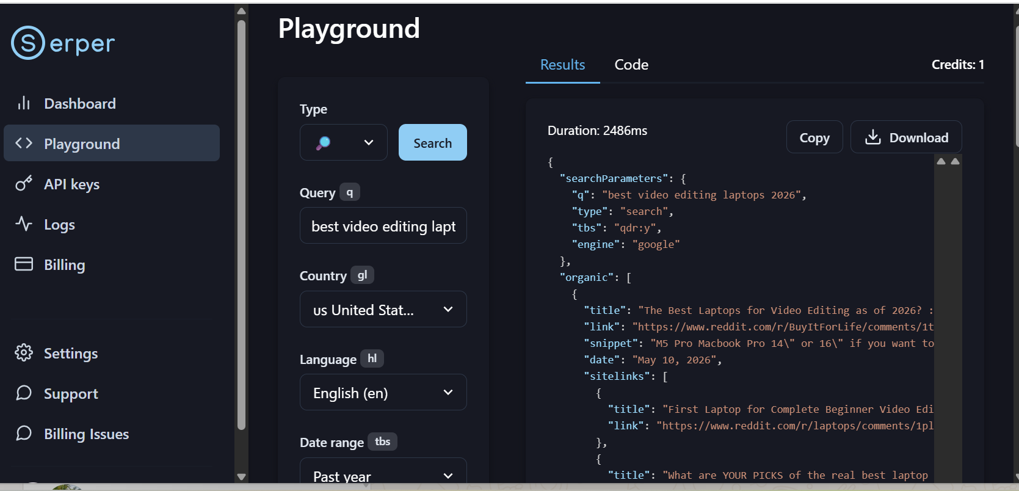Click the "engine": "google" line

(x=626, y=244)
